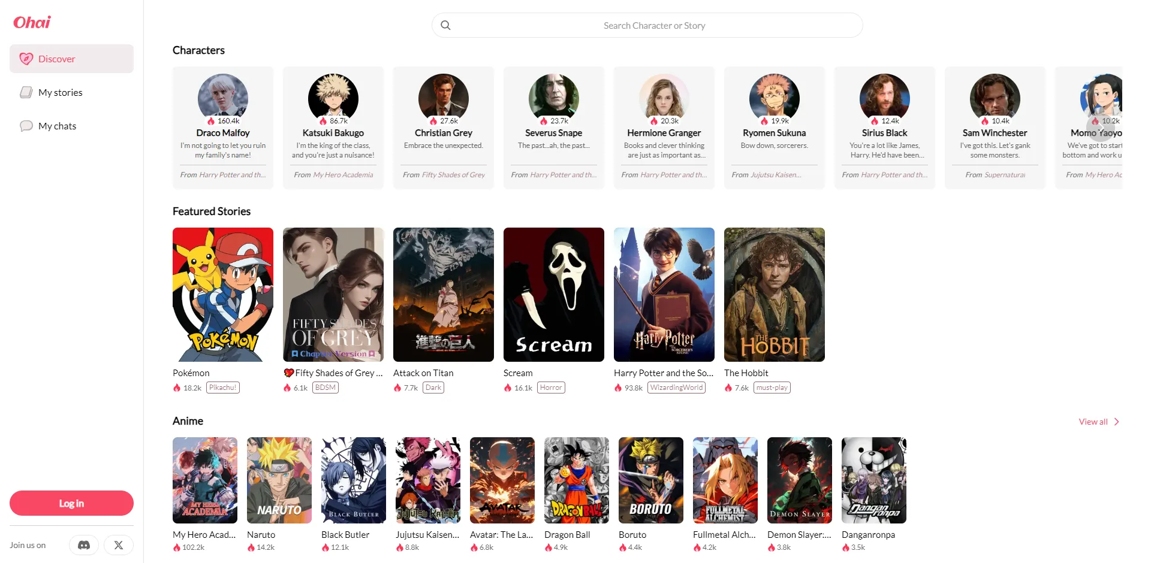This screenshot has width=1151, height=563.
Task: Open Ohai's X (Twitter) page
Action: (x=118, y=545)
